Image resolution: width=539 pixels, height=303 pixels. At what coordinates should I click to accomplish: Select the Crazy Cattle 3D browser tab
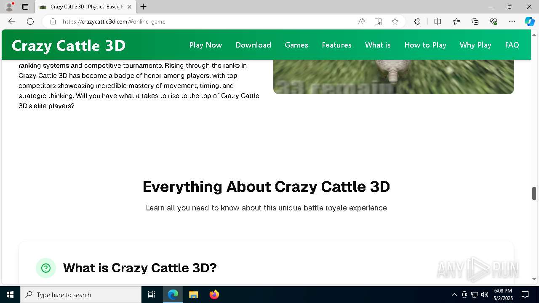85,7
